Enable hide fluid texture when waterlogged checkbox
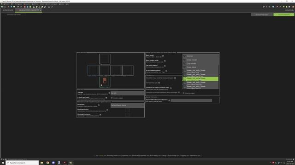Image resolution: width=295 pixels, height=165 pixels. [183, 93]
